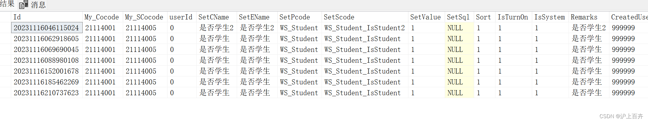The width and height of the screenshot is (648, 122).
Task: Select the userId column header
Action: click(x=182, y=17)
